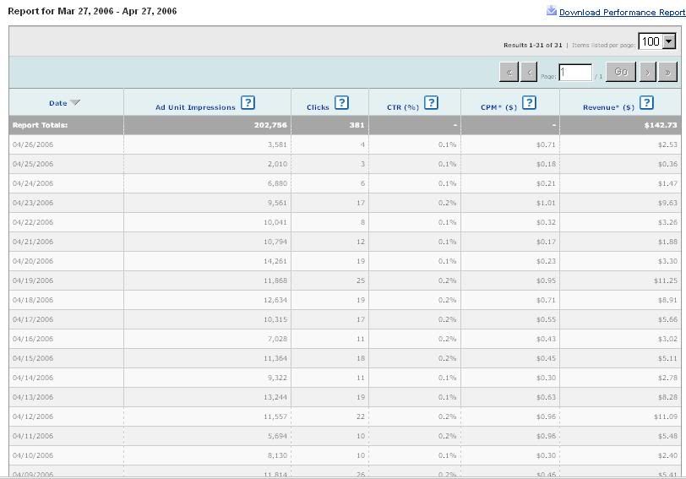This screenshot has height=479, width=686.
Task: Sort by the Clicks column header
Action: (318, 107)
